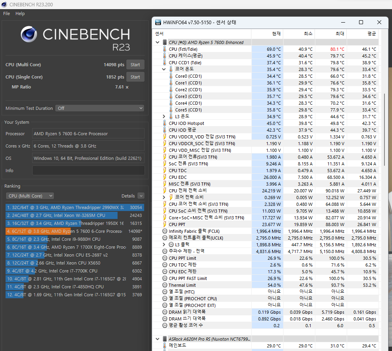Click the CPU VDDCR_VDD voltage lightning icon
The image size is (392, 351).
click(164, 136)
